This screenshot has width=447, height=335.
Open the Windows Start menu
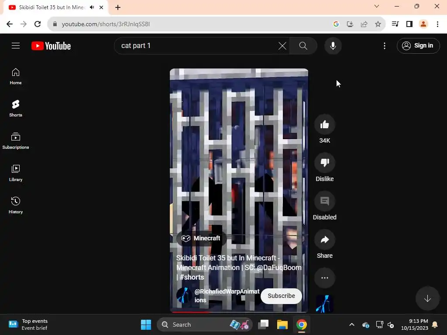coord(146,325)
